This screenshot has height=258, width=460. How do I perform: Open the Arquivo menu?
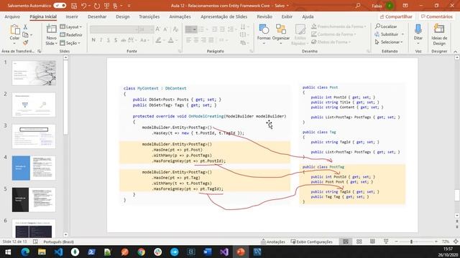pos(12,16)
